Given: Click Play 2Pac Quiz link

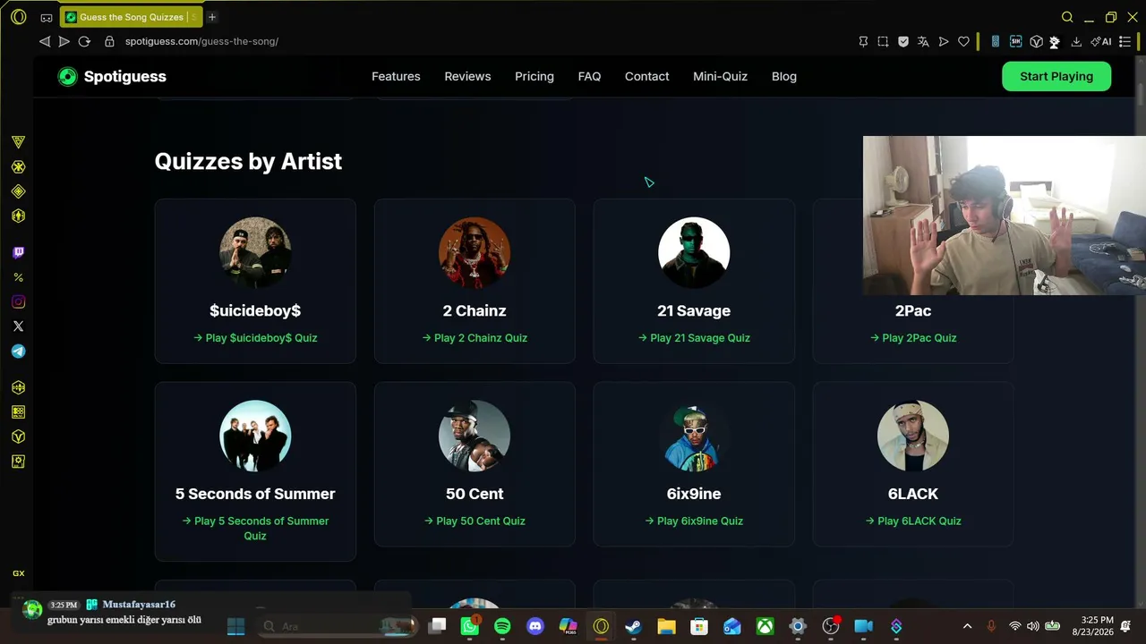Looking at the screenshot, I should [913, 338].
